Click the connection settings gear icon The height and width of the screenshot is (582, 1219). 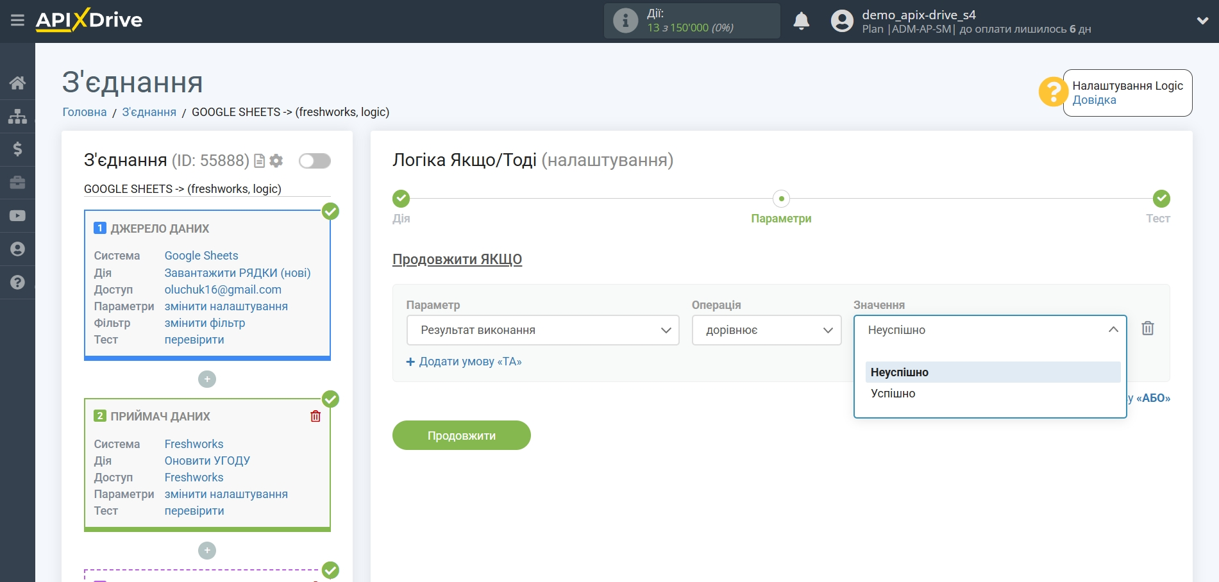(x=276, y=161)
